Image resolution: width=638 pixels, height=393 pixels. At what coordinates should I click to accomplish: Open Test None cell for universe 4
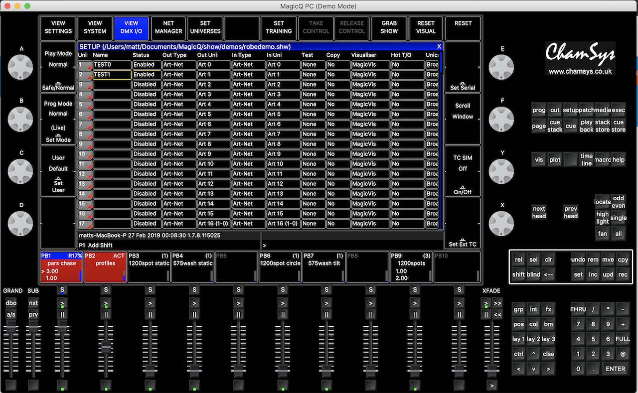click(x=313, y=95)
